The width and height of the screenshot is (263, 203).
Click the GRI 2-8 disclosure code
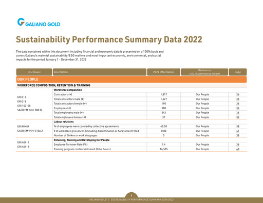point(22,101)
